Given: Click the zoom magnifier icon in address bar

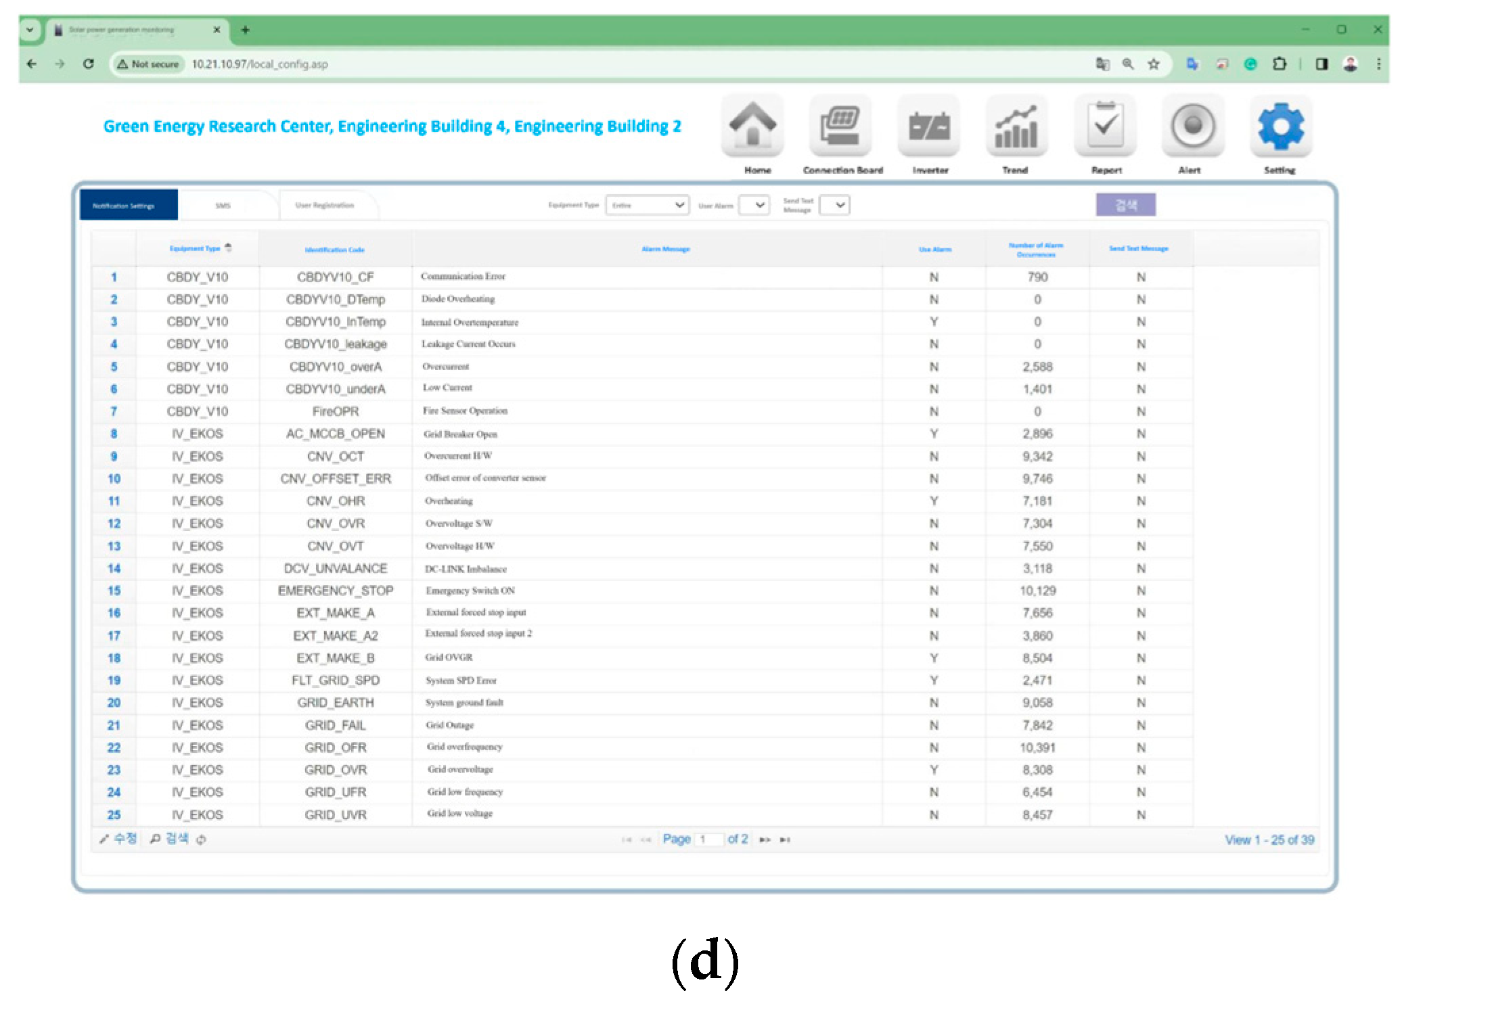Looking at the screenshot, I should tap(1128, 64).
